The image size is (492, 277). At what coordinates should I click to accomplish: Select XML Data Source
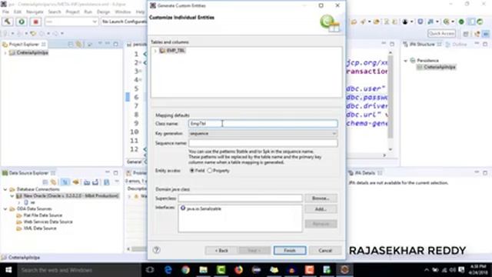[37, 229]
